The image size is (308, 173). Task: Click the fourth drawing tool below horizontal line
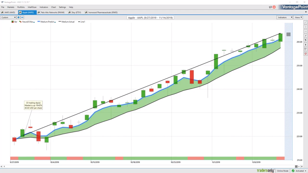(x=306, y=36)
